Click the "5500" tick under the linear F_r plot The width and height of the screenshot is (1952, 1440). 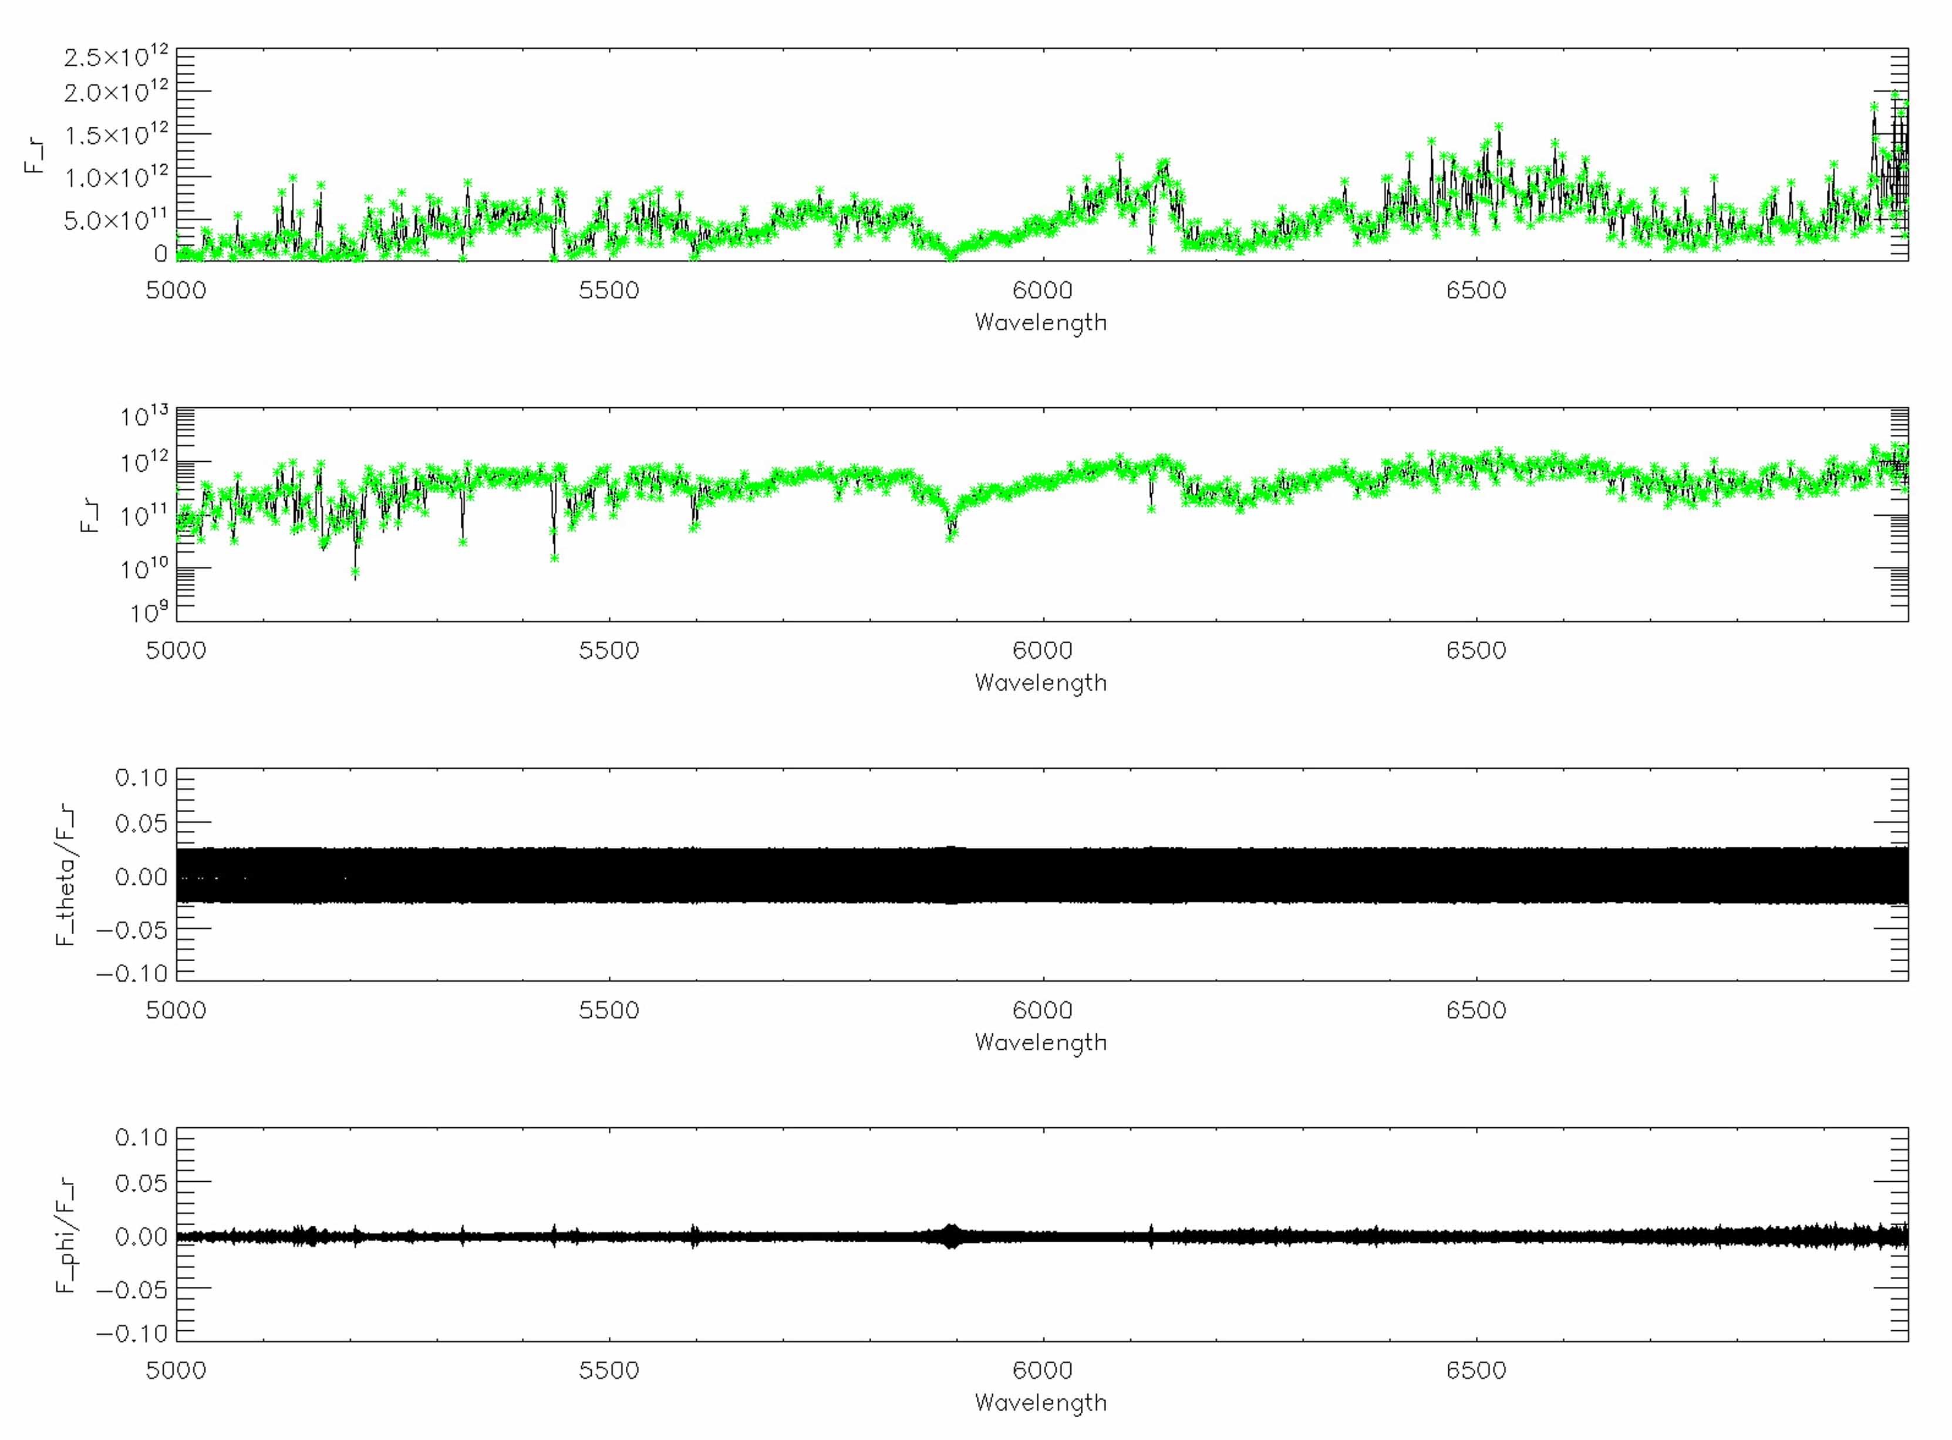click(609, 290)
